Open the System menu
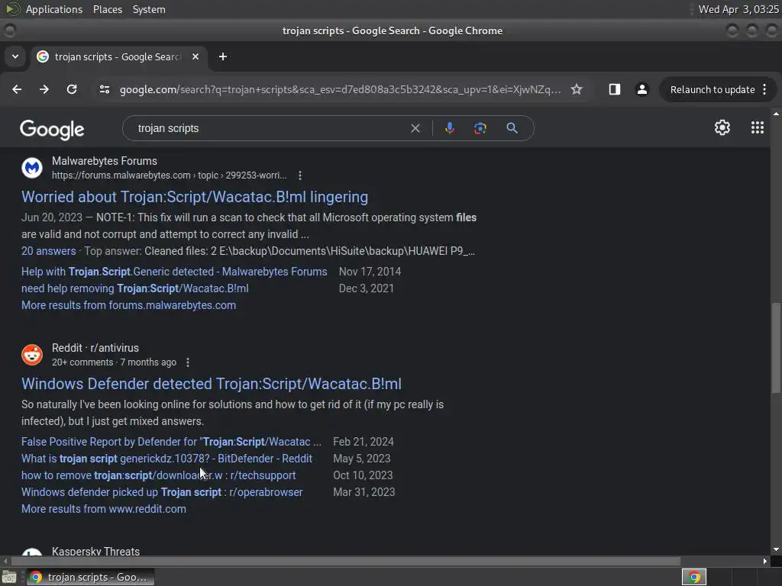This screenshot has height=586, width=782. click(x=149, y=9)
